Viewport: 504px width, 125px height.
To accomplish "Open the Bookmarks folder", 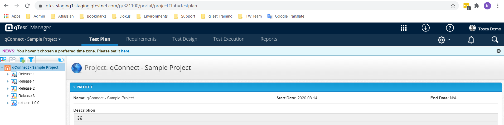I will click(x=93, y=16).
